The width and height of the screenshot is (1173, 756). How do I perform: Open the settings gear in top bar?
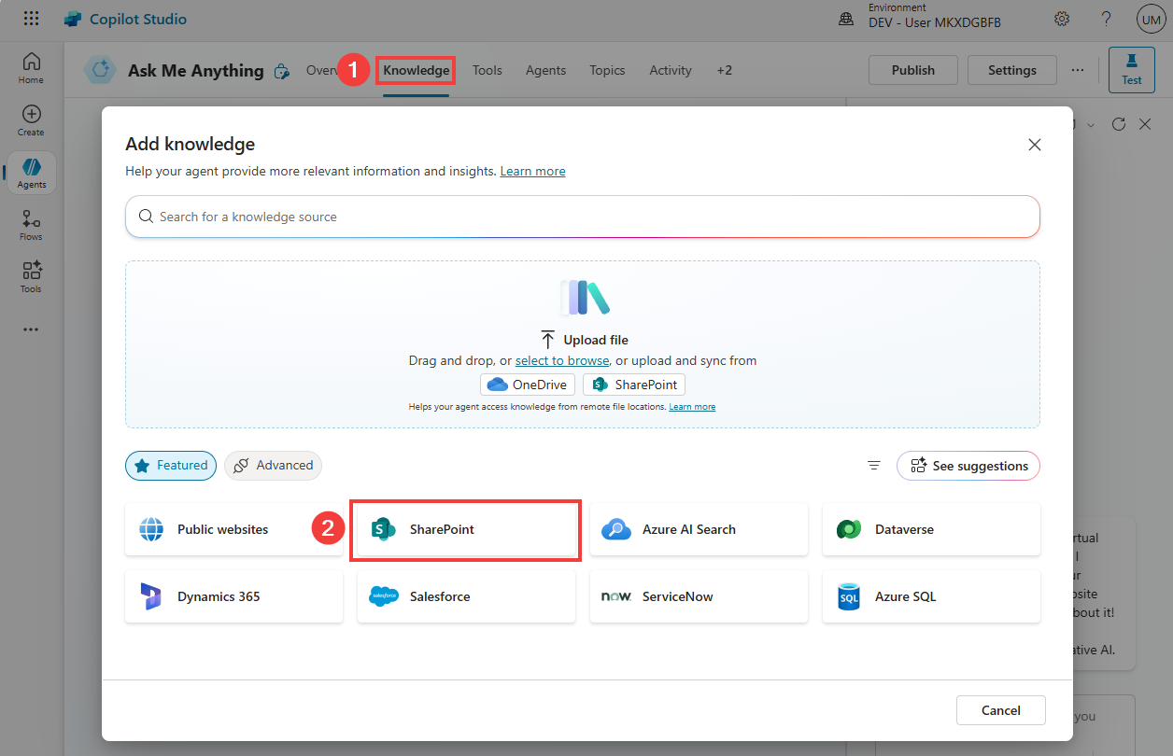pyautogui.click(x=1062, y=19)
